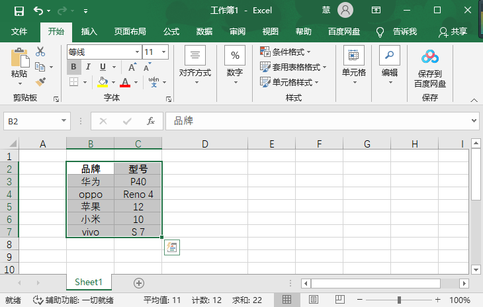Open the 等线 font name dropdown

pyautogui.click(x=137, y=52)
